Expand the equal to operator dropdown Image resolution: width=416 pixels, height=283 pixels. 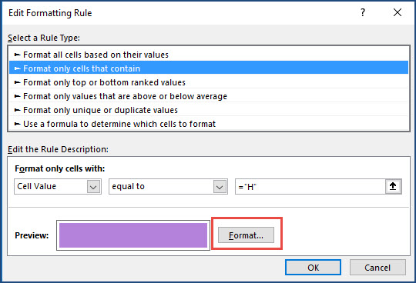(220, 187)
